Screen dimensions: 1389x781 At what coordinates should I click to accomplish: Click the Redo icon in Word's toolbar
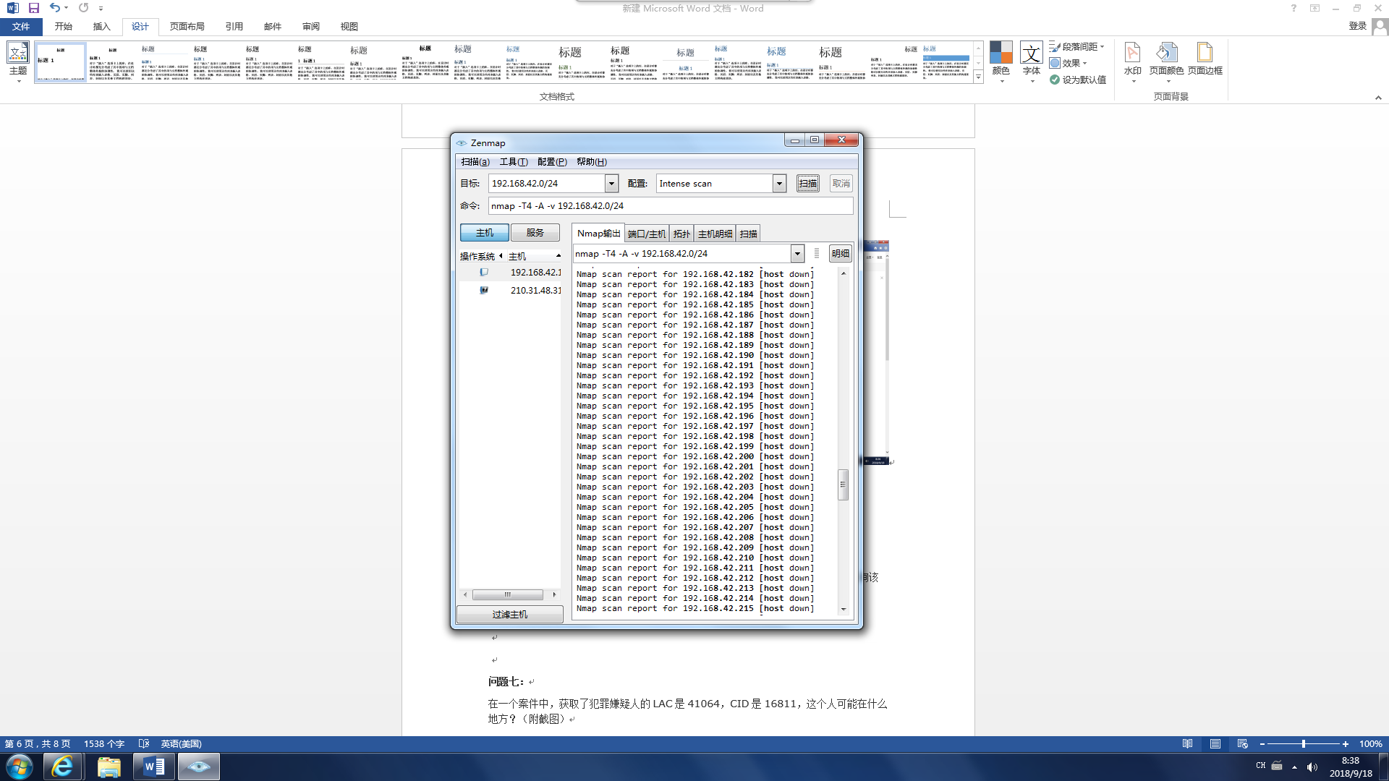(83, 8)
